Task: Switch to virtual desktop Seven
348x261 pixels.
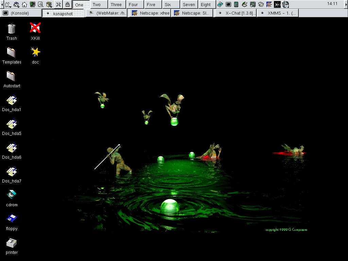Action: (189, 4)
